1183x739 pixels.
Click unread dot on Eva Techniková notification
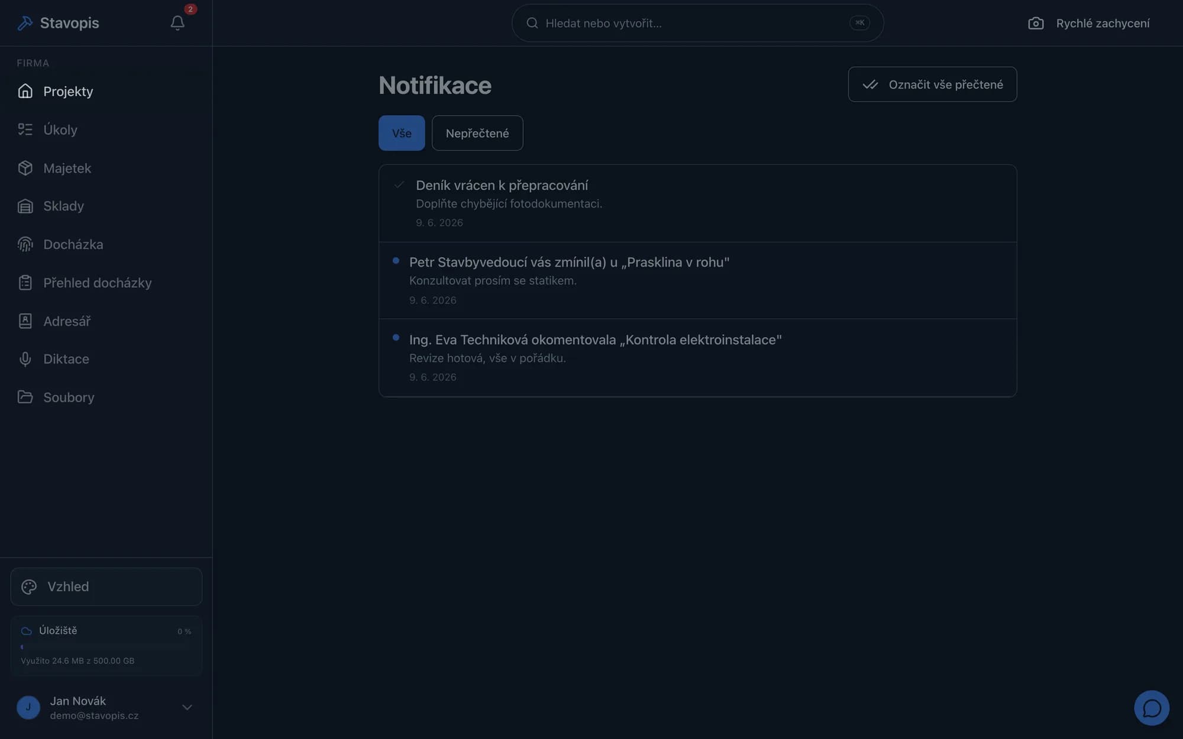point(396,338)
